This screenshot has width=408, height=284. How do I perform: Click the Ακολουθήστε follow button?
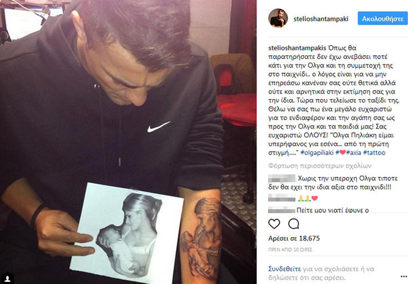pos(382,18)
